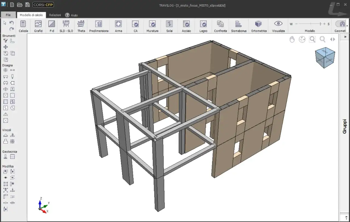Open the Theta analysis tool
The image size is (350, 222).
pos(81,26)
